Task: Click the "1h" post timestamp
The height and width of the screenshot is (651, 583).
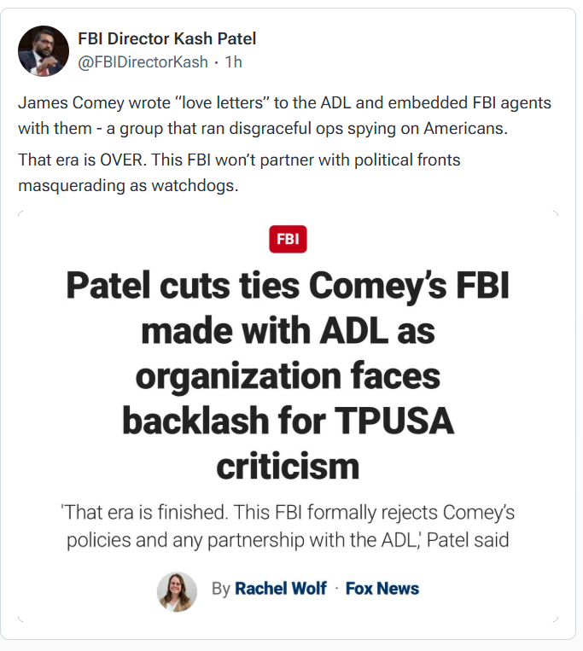Action: coord(233,62)
